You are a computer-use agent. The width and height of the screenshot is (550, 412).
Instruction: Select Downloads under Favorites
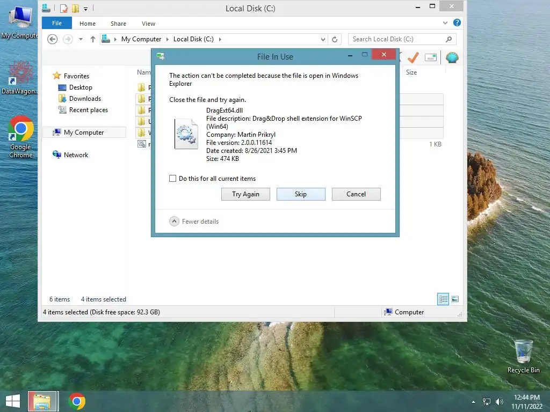85,99
